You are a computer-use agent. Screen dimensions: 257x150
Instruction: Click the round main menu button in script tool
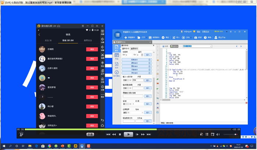117,35
